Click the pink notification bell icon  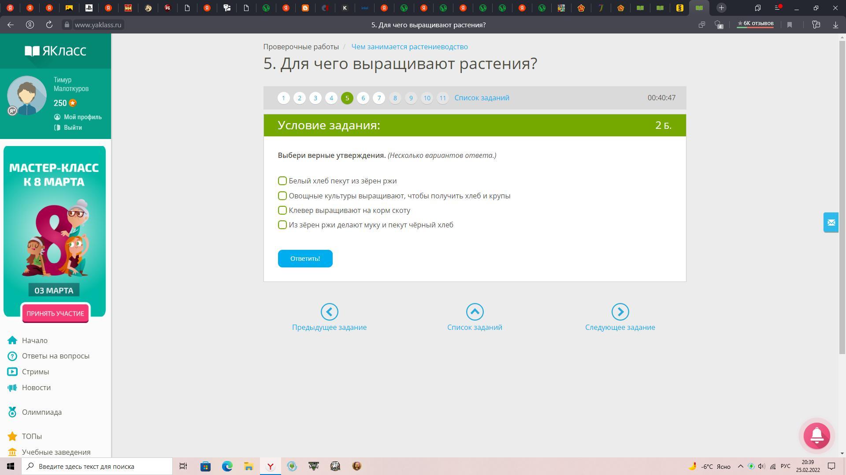pos(816,435)
